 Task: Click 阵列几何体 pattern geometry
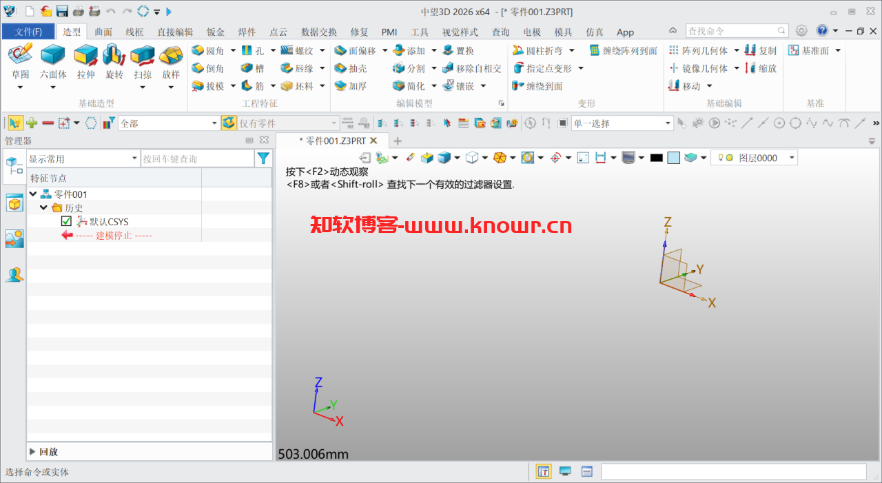pos(698,51)
